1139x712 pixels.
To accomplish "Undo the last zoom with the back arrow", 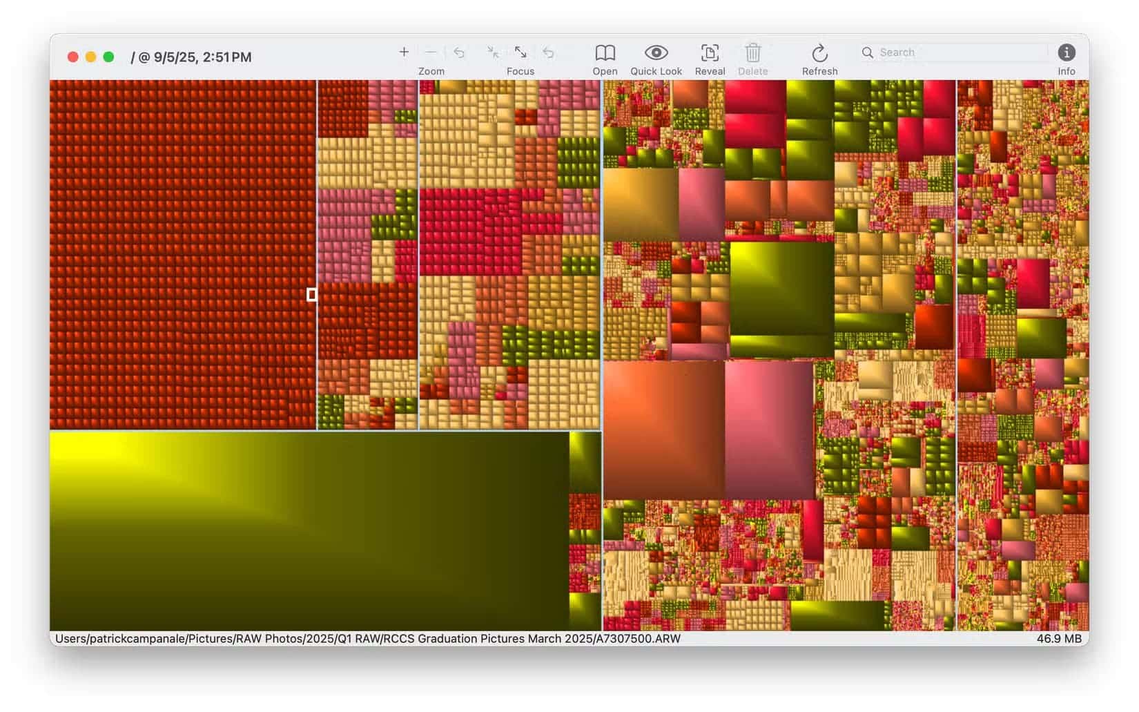I will (459, 52).
